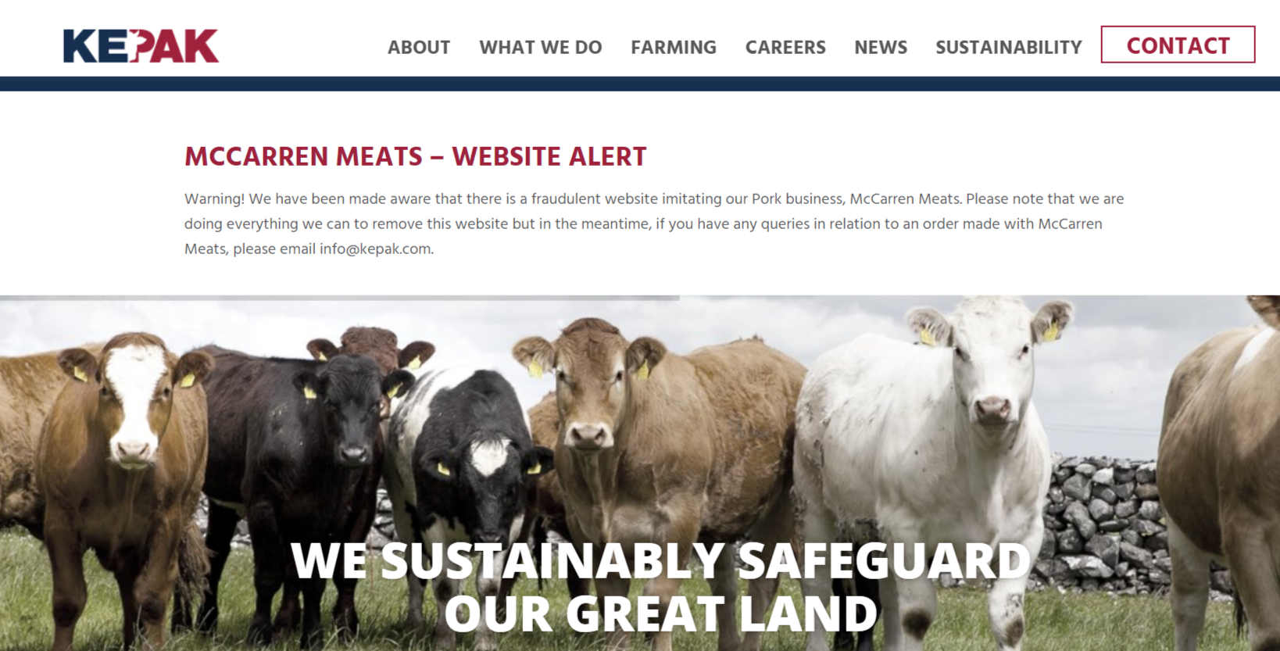This screenshot has width=1280, height=651.
Task: Click the outlined CONTACT button
Action: (1178, 45)
